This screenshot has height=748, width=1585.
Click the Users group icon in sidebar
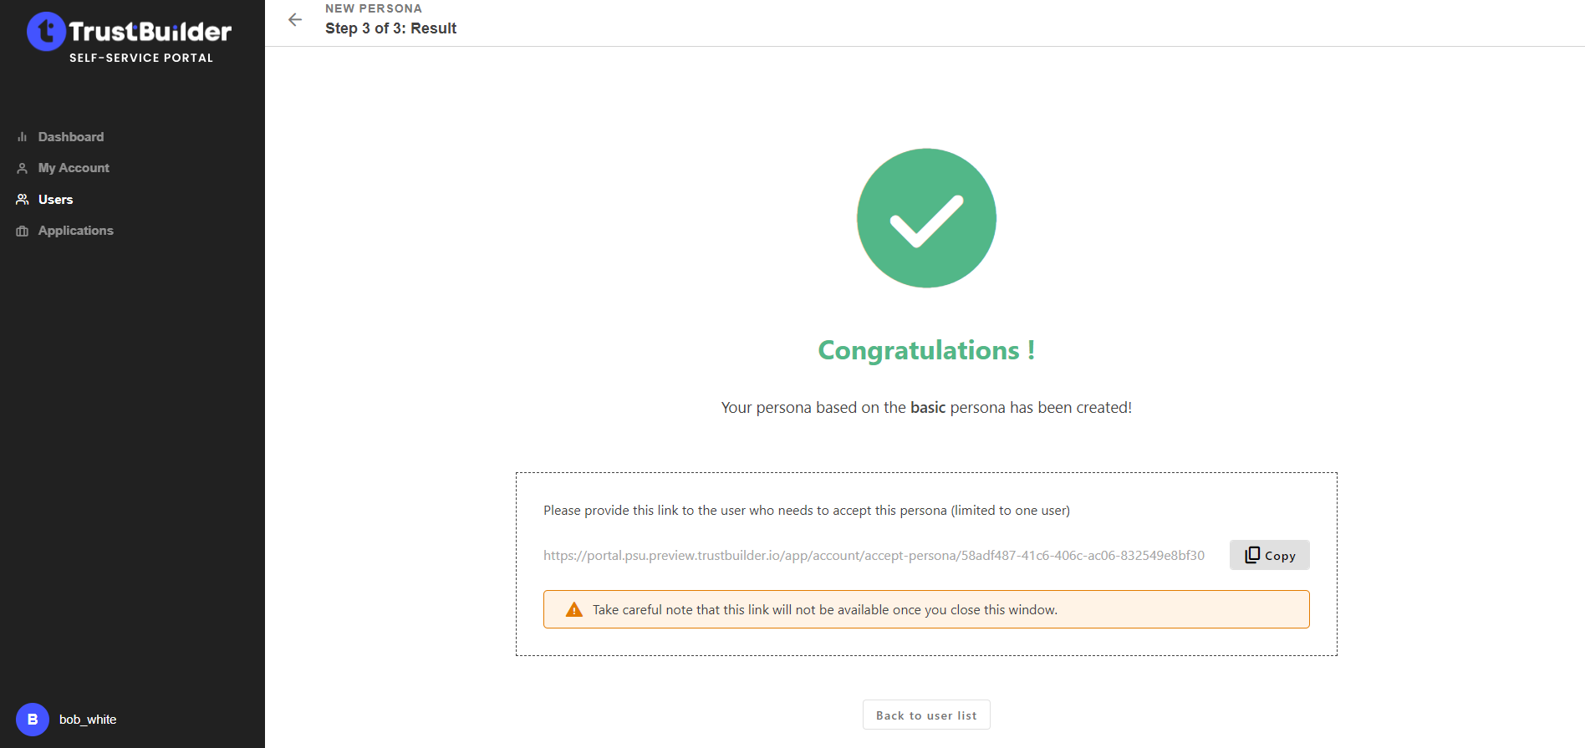click(x=23, y=200)
